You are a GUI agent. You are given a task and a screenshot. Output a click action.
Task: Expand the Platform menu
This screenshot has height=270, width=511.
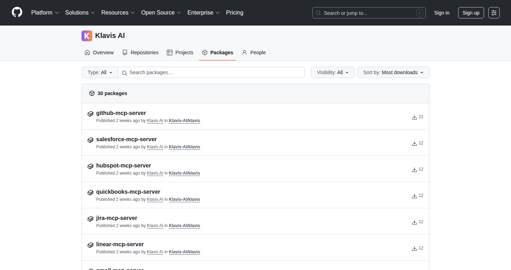45,13
